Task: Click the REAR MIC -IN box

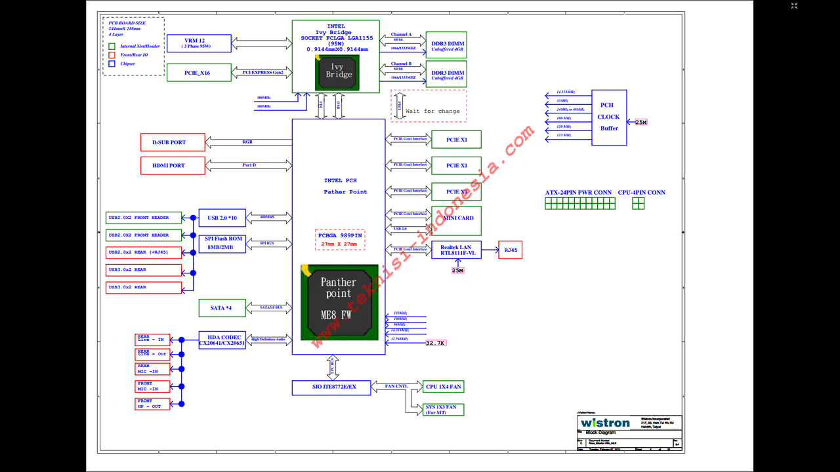Action: (152, 369)
